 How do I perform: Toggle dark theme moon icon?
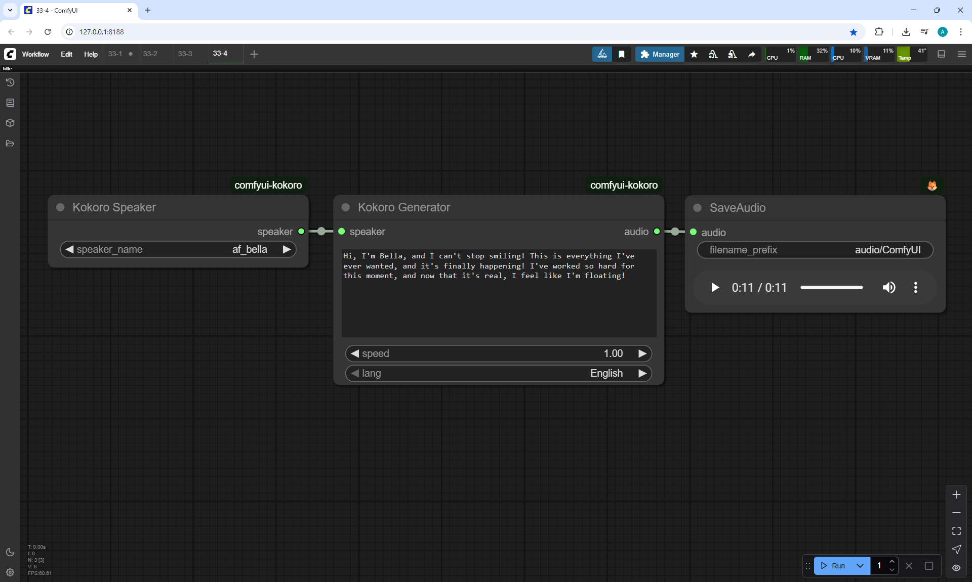click(x=10, y=552)
